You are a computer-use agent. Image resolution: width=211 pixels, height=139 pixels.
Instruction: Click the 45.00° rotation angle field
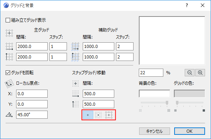(32, 115)
